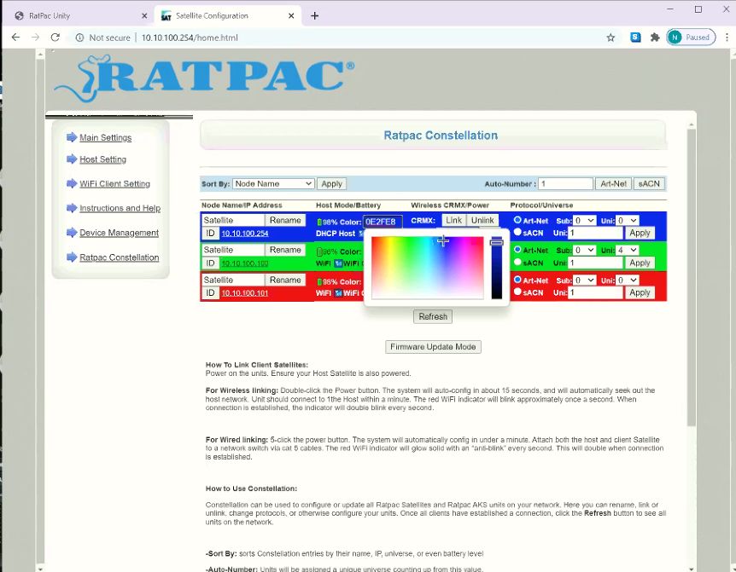The image size is (736, 572).
Task: Click the battery icon in the 10.10.100.254 row
Action: (320, 222)
